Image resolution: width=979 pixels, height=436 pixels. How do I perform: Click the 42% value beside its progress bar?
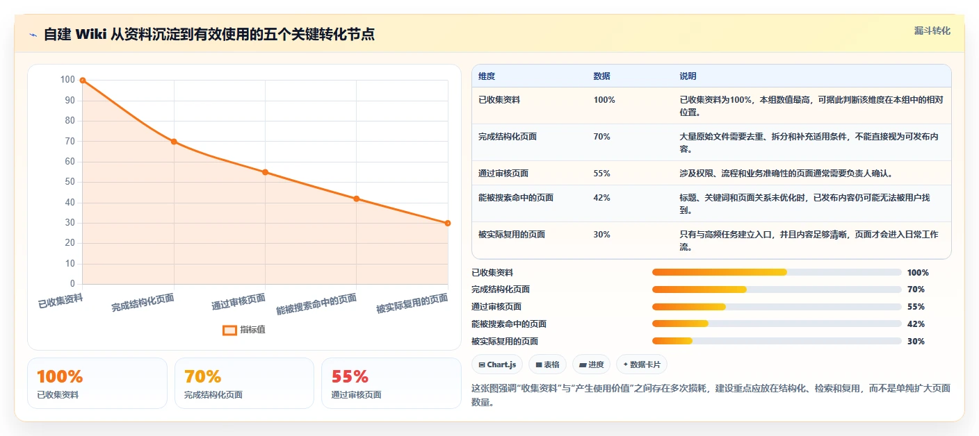pos(916,324)
